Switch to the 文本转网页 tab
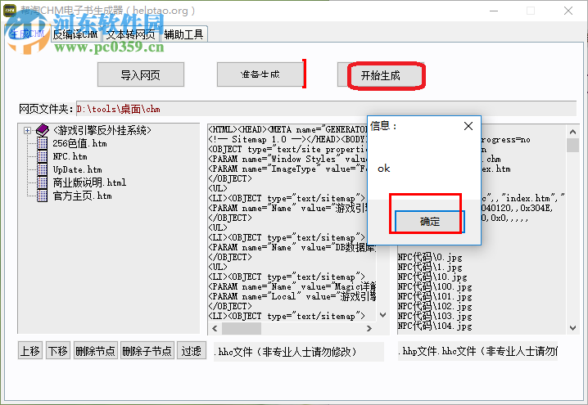Screen dimensions: 588x405 click(130, 34)
